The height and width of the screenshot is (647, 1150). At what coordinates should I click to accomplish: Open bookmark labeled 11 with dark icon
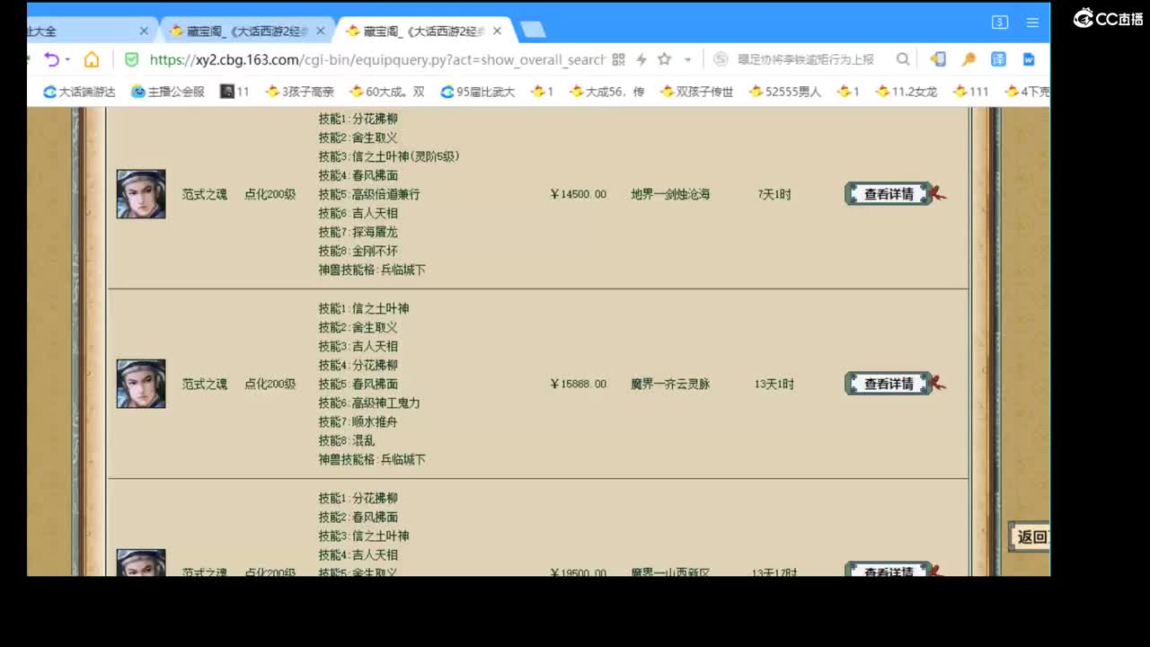click(234, 92)
